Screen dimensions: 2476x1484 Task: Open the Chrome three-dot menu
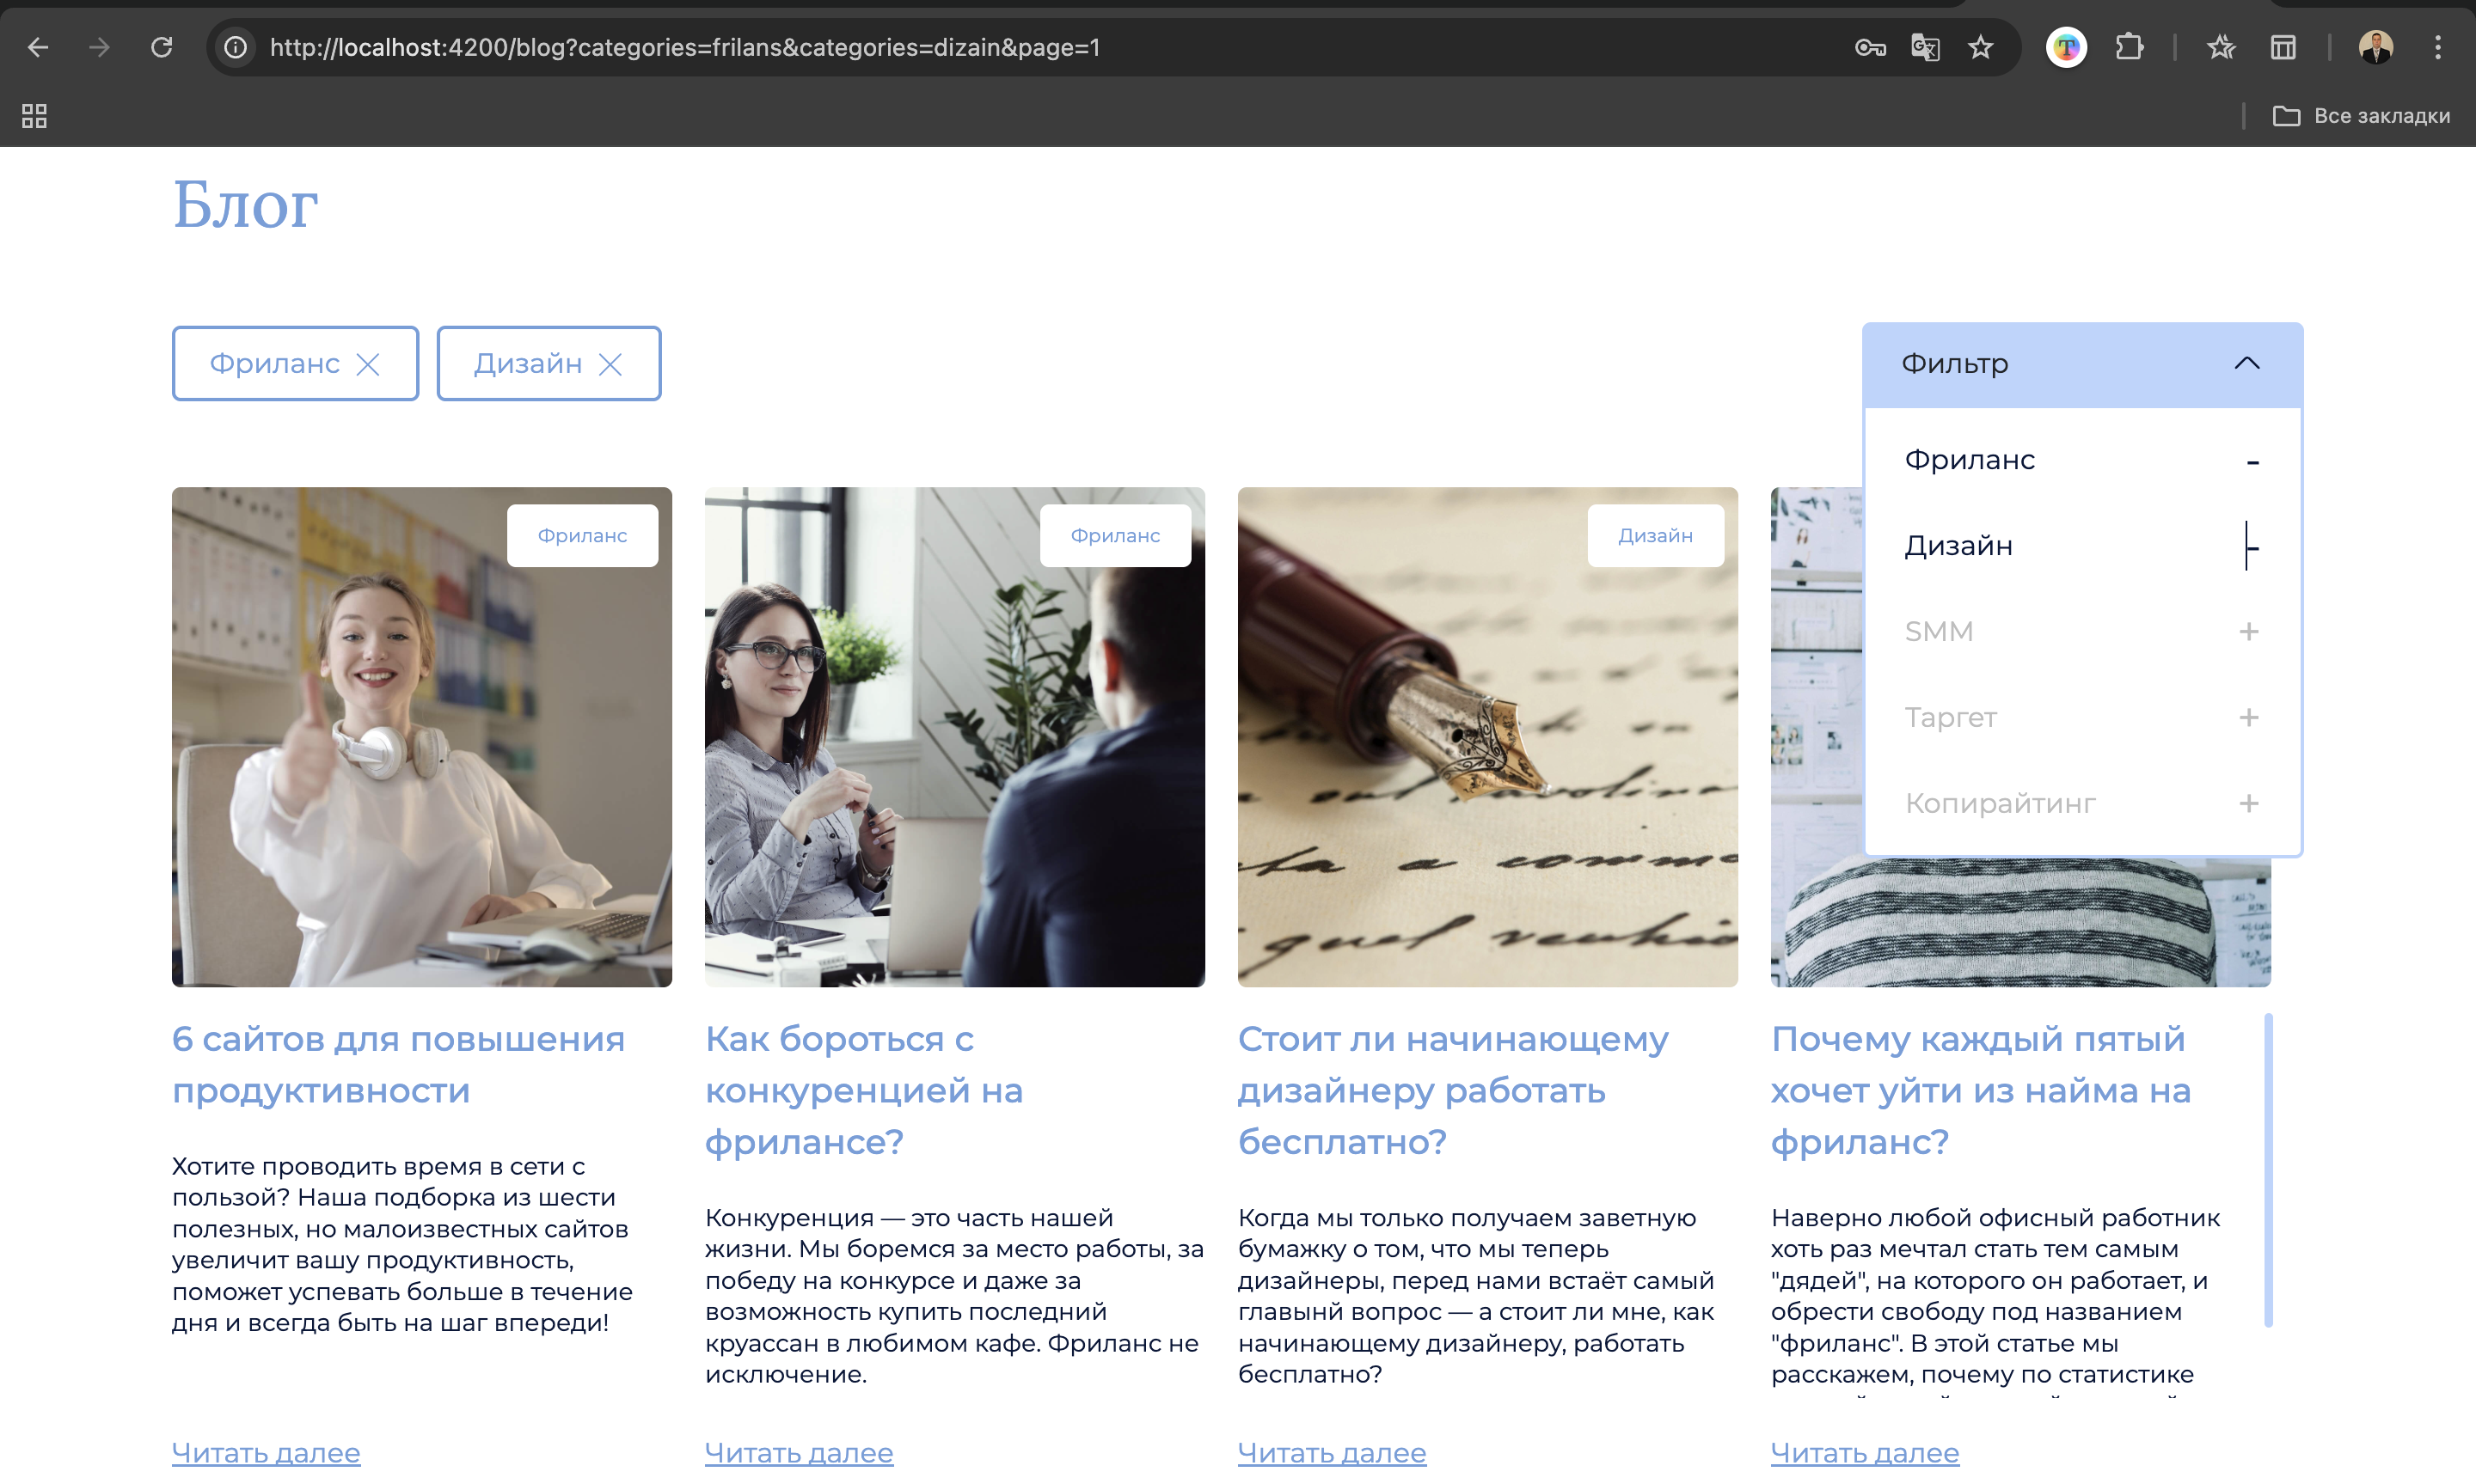(2438, 47)
